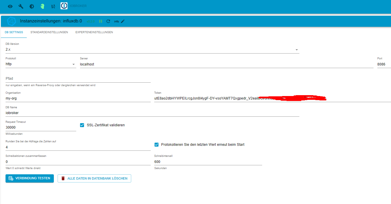This screenshot has height=204, width=391.
Task: Click the Schreibintervall field showing 600
Action: pos(208,162)
